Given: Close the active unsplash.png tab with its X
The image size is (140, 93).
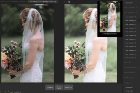Looking at the screenshot, I should 29,2.
